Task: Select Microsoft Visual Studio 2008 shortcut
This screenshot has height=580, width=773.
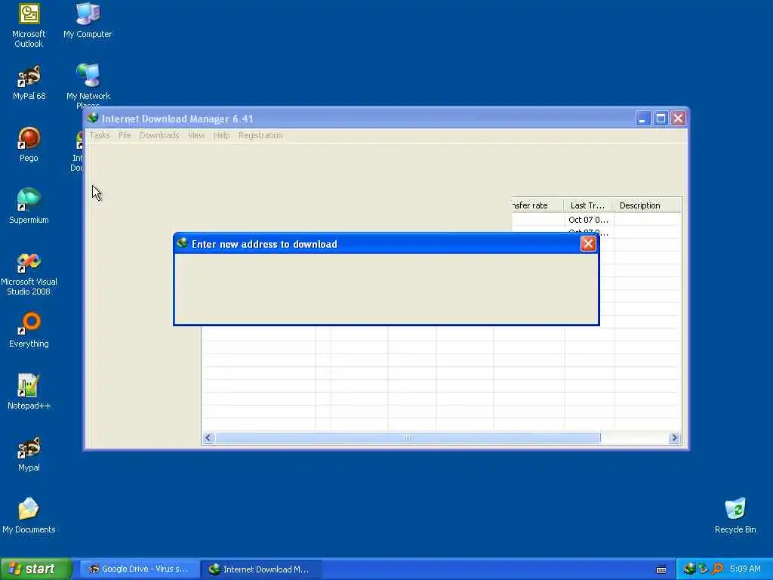Action: pyautogui.click(x=29, y=273)
